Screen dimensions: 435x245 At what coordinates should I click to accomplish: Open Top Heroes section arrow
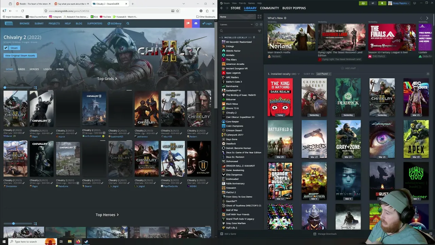[x=118, y=215]
